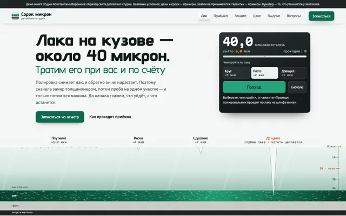Select the Паста ≈2 мкм option
The width and height of the screenshot is (346, 216).
(x=264, y=73)
